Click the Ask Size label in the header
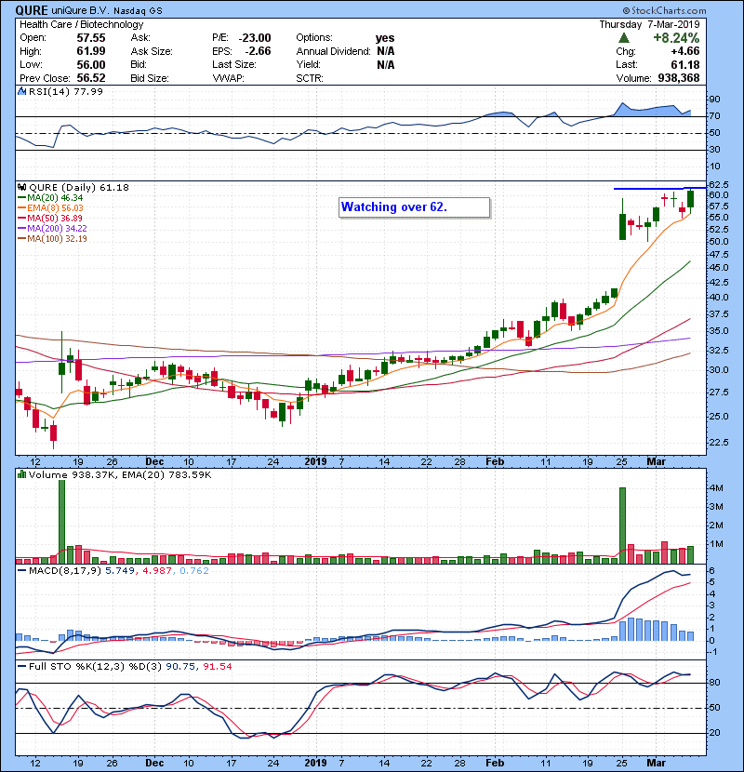Viewport: 744px width, 772px height. (x=152, y=51)
